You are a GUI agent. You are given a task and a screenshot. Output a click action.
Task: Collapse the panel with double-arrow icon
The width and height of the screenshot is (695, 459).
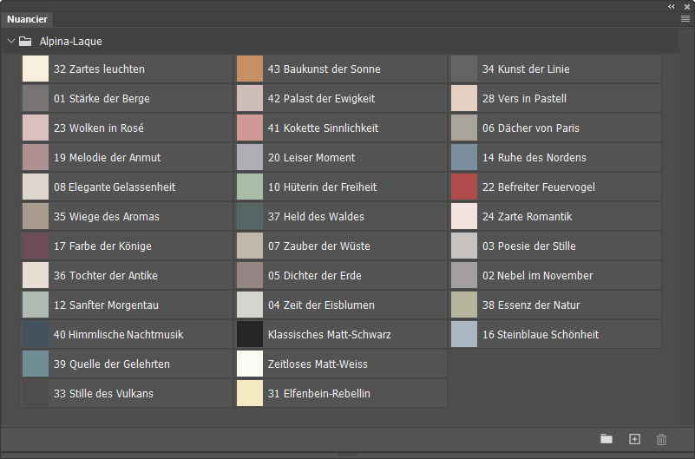[672, 7]
